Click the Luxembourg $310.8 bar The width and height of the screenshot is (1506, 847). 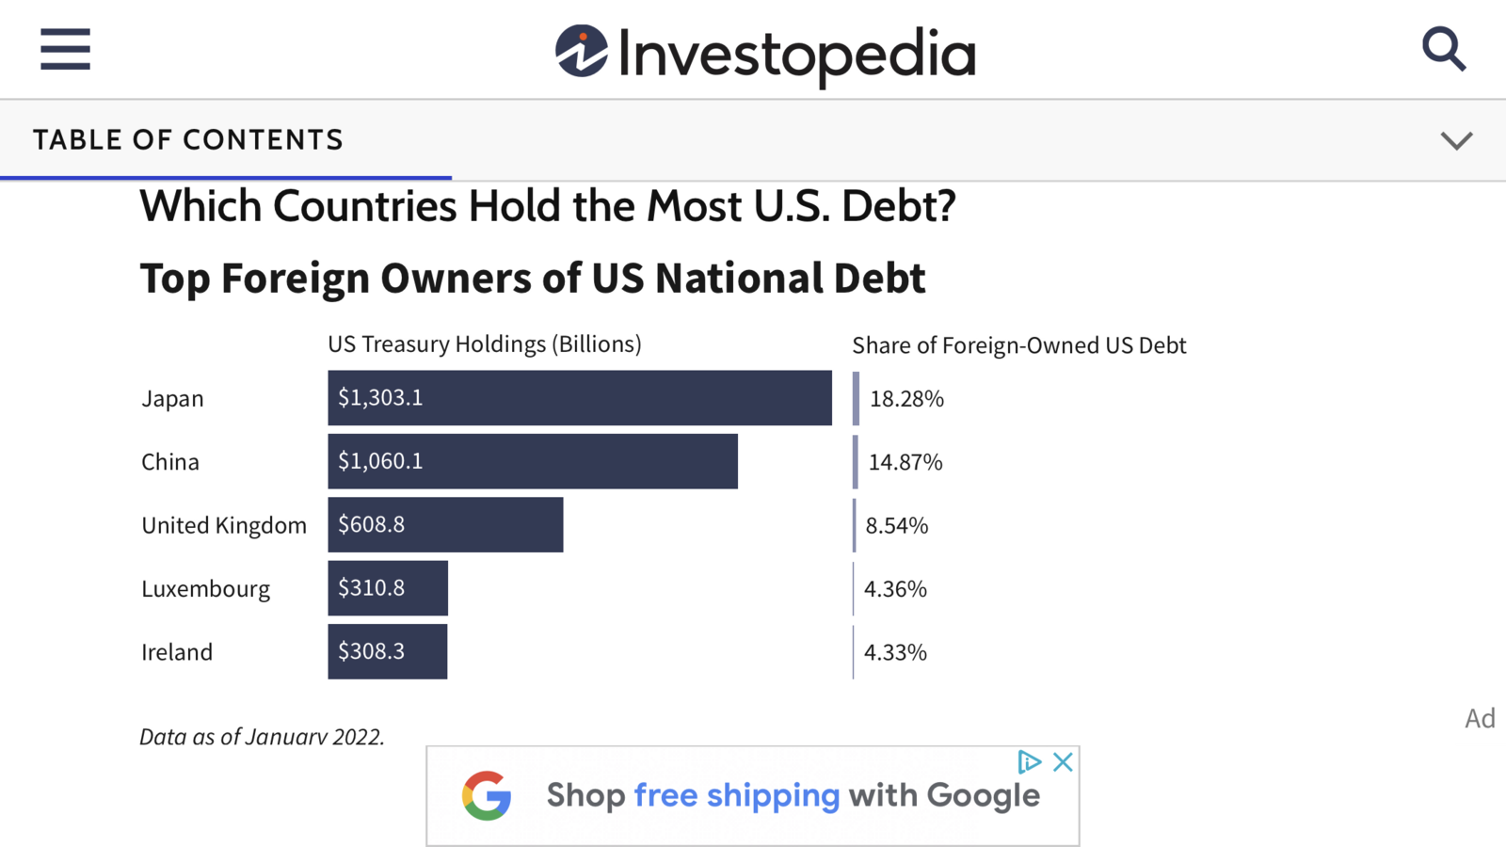[388, 588]
